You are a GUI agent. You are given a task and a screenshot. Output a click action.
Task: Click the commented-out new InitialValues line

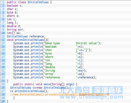point(59,95)
